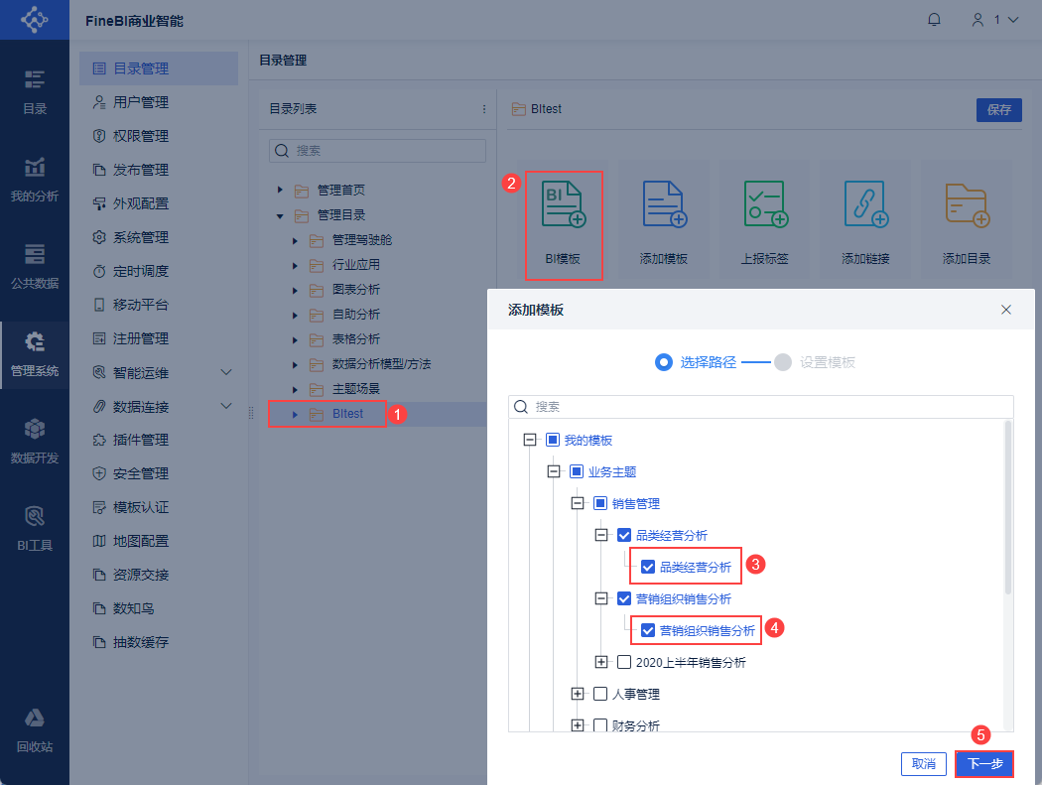1042x785 pixels.
Task: Select the 选择路径 step
Action: [x=696, y=362]
